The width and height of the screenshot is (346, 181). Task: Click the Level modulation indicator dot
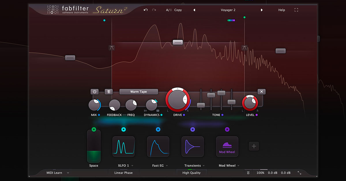point(257,115)
